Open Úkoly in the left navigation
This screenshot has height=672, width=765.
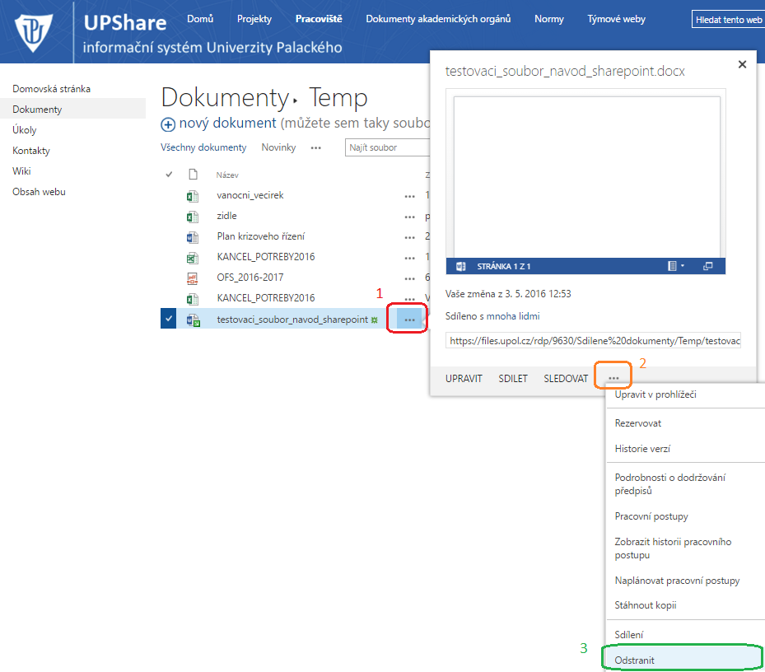pos(25,130)
